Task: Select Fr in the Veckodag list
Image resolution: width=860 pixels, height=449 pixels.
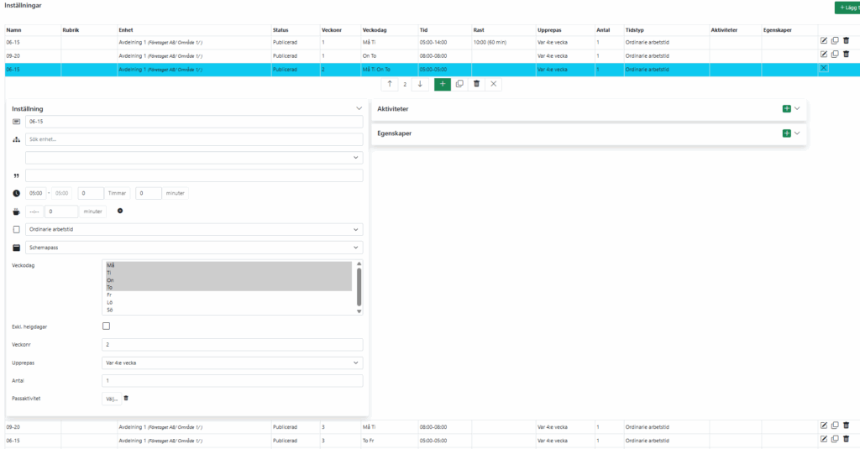Action: click(109, 295)
